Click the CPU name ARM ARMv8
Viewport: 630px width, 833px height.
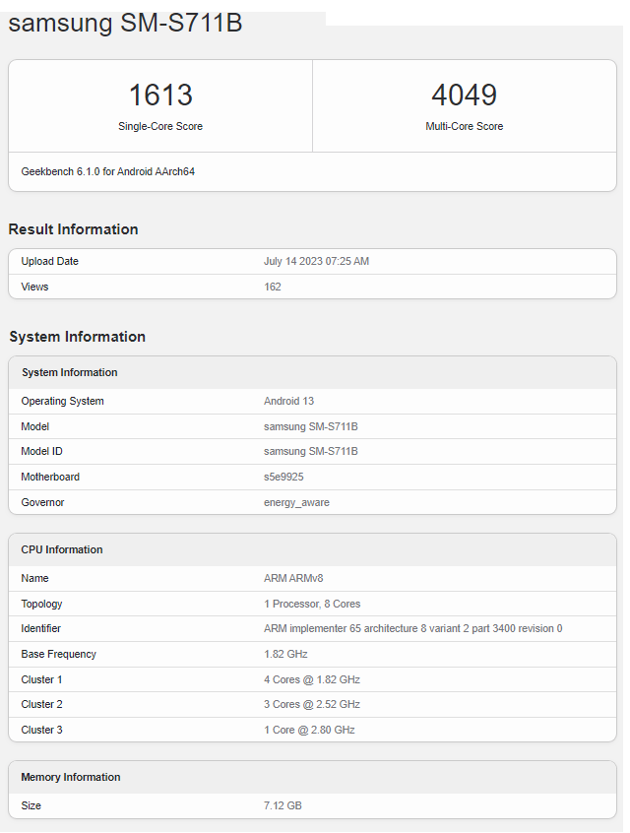point(293,578)
